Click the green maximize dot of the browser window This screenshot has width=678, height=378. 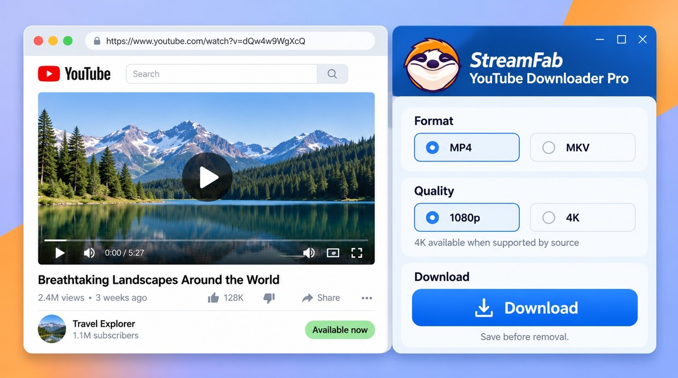[x=68, y=41]
